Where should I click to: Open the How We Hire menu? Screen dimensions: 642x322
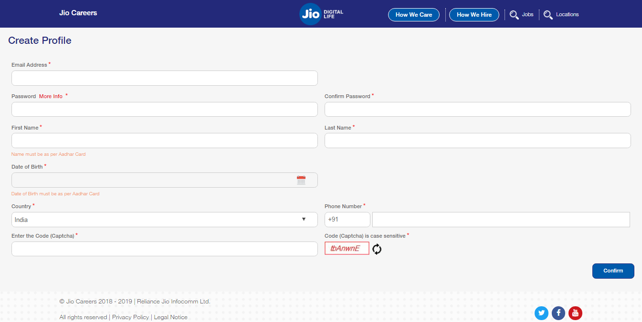(474, 15)
